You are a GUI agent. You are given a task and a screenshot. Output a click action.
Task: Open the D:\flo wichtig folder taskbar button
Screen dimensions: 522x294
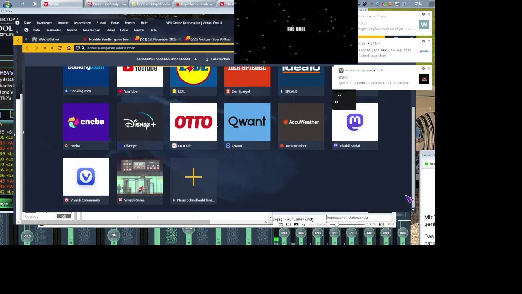(150, 4)
